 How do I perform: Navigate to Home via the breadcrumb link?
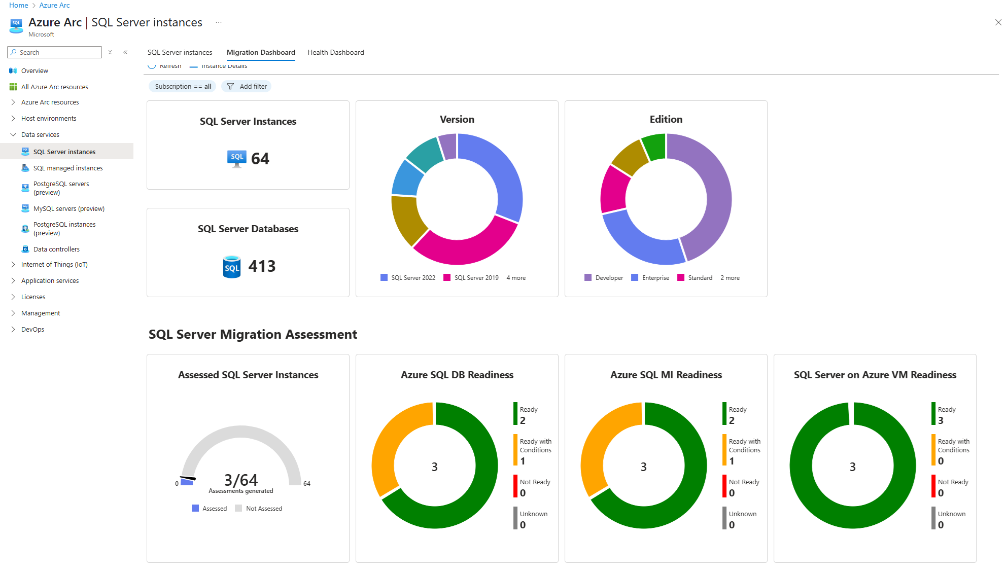18,5
